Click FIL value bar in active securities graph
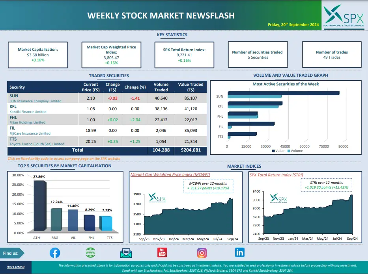Image resolution: width=368 pixels, height=274 pixels. coord(251,124)
